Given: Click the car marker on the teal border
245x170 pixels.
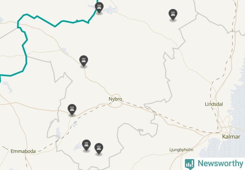Looking at the screenshot, I should (x=99, y=7).
